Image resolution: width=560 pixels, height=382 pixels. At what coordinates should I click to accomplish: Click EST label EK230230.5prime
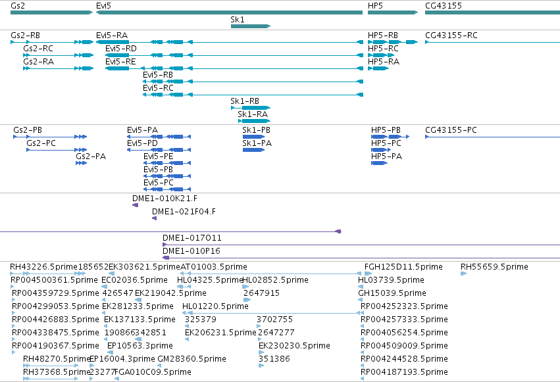(294, 346)
